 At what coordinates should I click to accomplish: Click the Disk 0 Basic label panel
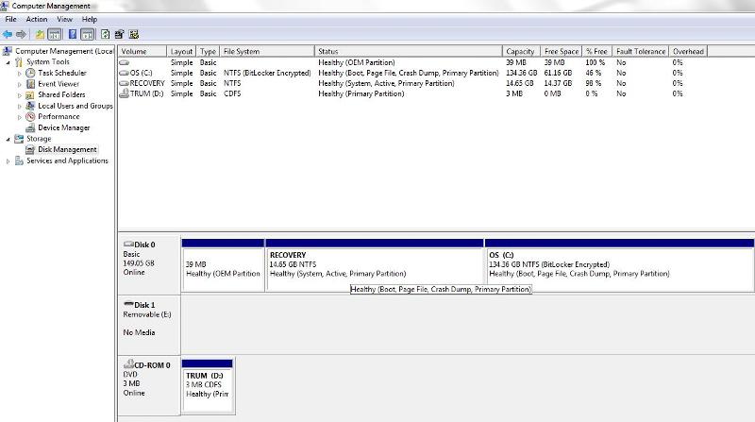tap(149, 264)
